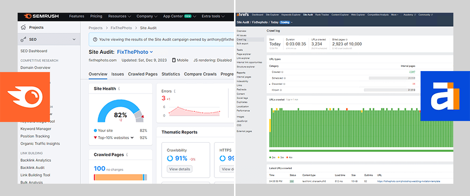This screenshot has height=196, width=470.
Task: Open the Company dropdown in Semrush menu
Action: click(147, 16)
